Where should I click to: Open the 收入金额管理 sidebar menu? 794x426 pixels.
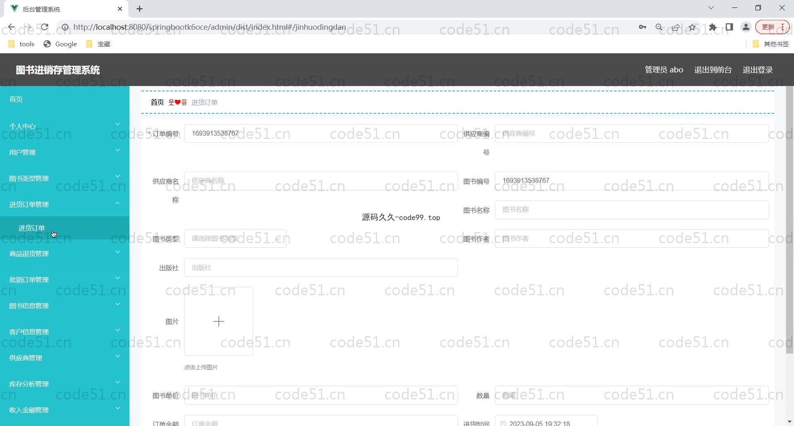(65, 410)
